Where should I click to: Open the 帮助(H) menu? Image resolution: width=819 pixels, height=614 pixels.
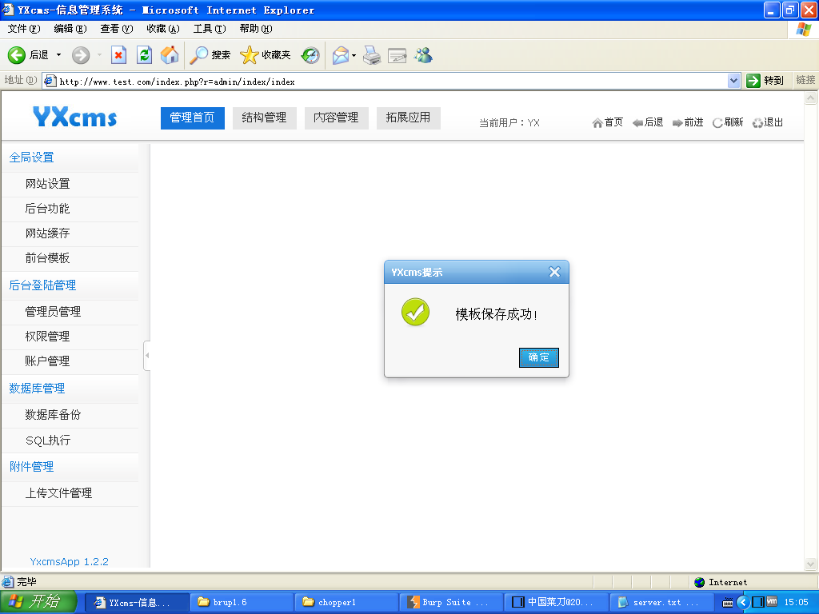click(256, 29)
